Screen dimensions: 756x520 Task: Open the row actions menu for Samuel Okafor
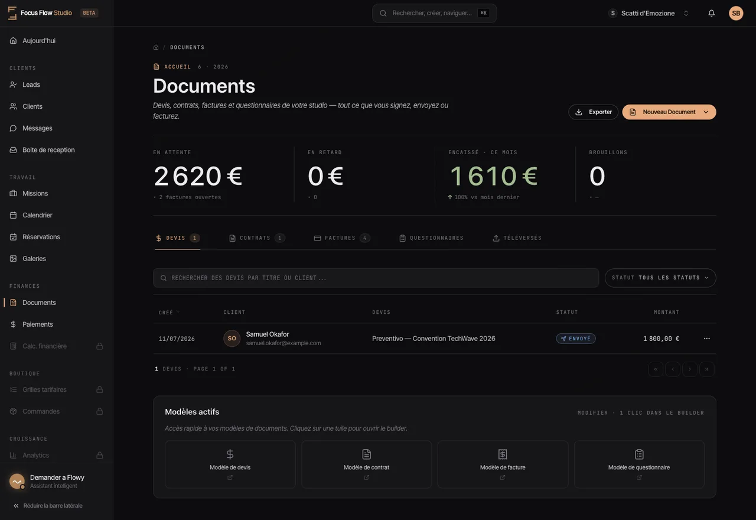coord(707,339)
